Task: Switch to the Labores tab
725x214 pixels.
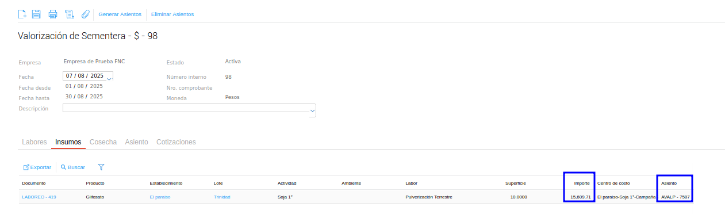Action: click(x=34, y=142)
